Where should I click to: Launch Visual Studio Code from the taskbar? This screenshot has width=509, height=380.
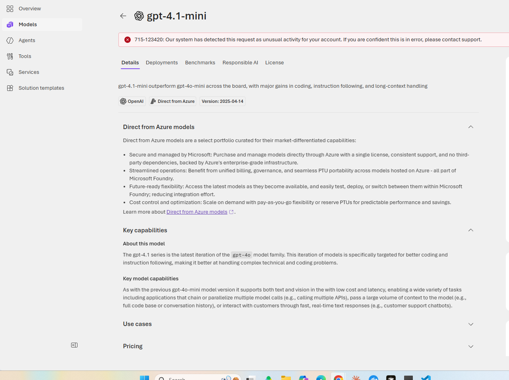pos(426,378)
